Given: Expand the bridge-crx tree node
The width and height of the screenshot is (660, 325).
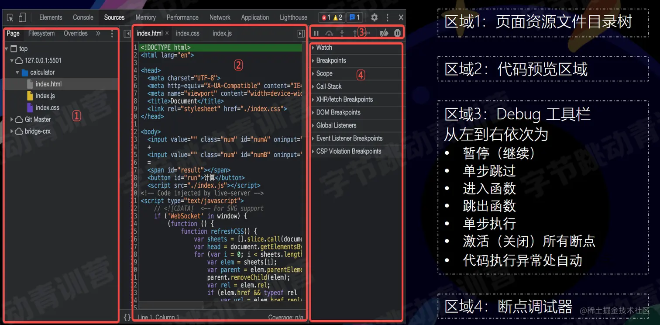Looking at the screenshot, I should [x=12, y=131].
